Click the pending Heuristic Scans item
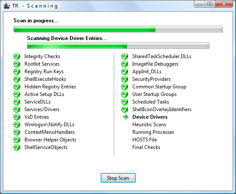Viewport: 236px width, 194px height. pos(149,125)
